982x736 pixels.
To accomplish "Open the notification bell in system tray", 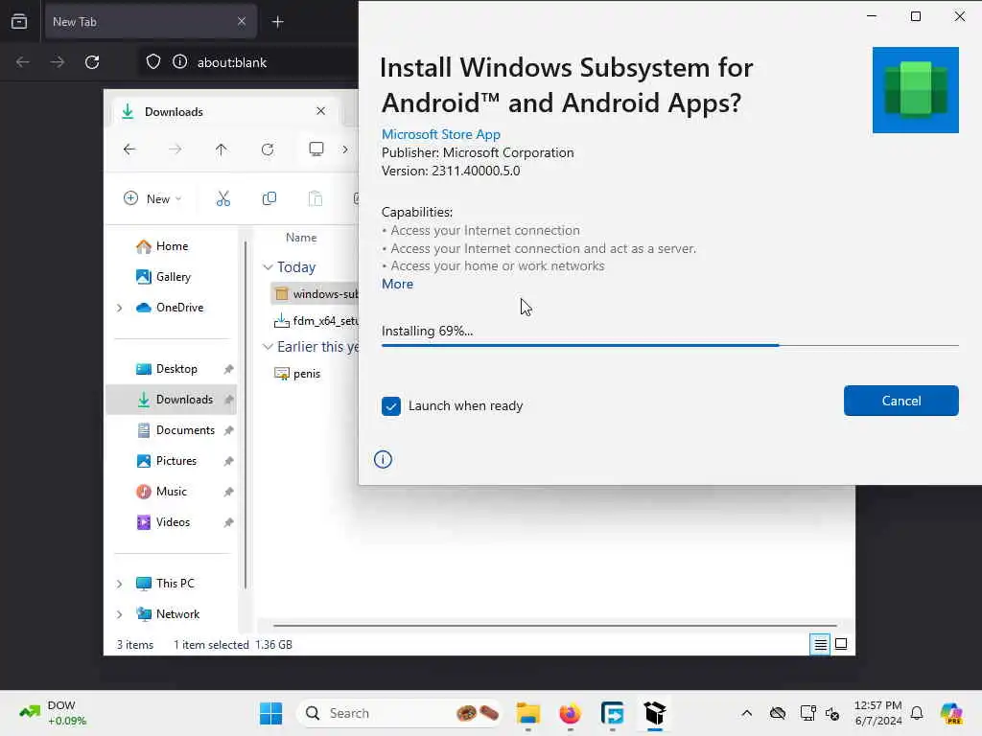I will tap(917, 713).
